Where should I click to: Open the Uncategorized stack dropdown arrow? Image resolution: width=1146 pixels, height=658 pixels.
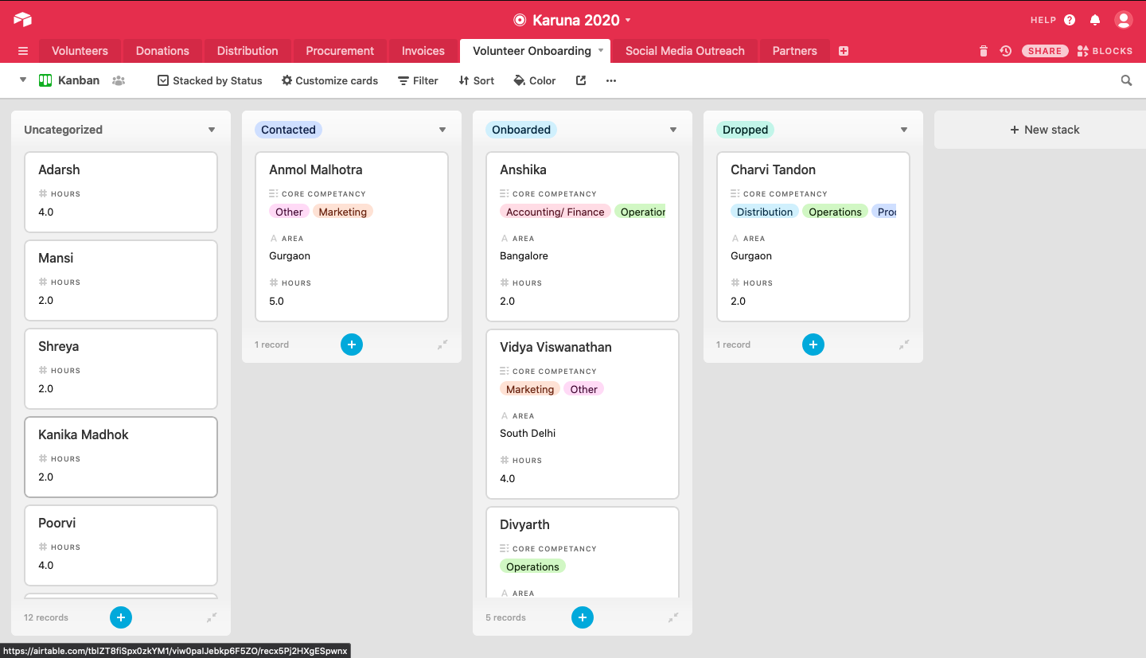pyautogui.click(x=212, y=130)
